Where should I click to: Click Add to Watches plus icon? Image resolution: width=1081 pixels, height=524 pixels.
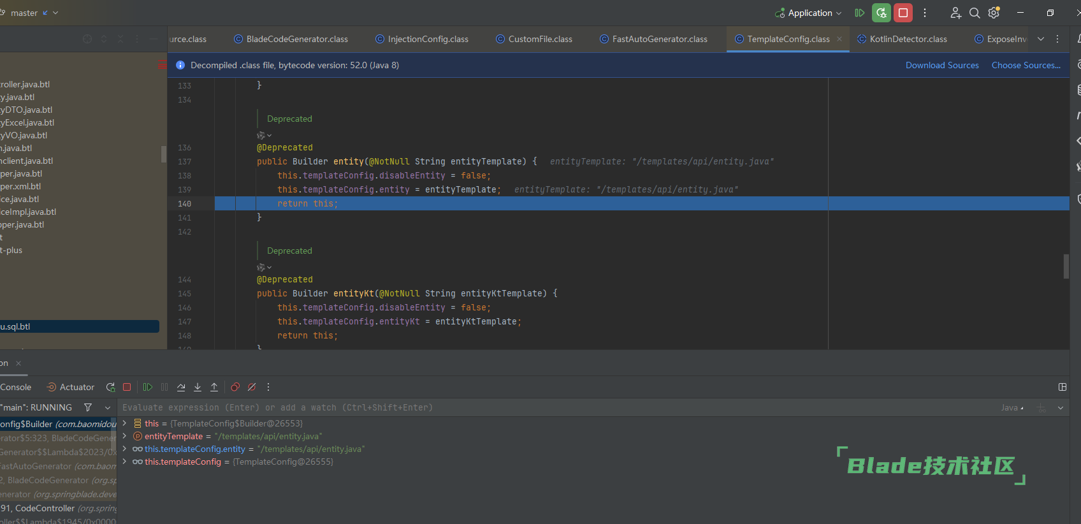pos(1041,408)
